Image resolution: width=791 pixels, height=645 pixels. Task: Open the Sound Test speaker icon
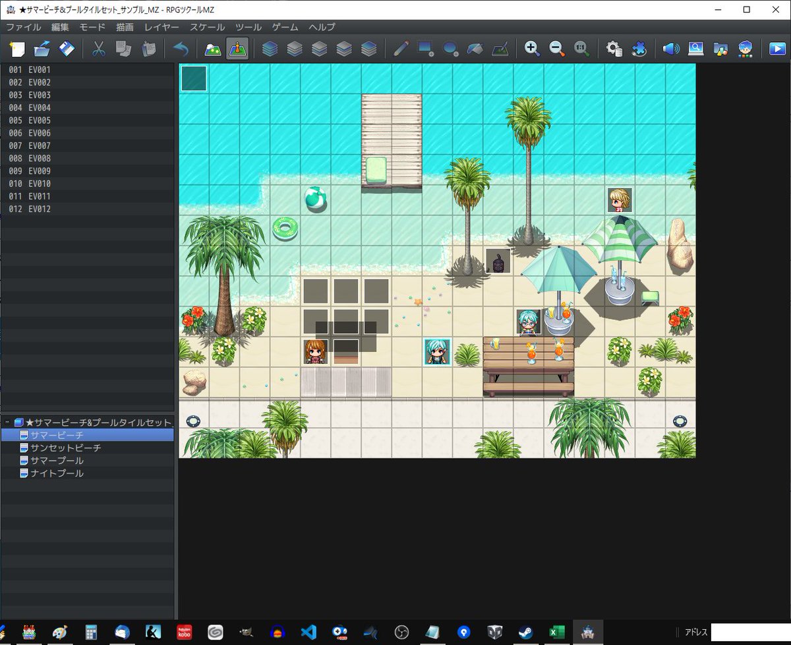click(x=671, y=49)
